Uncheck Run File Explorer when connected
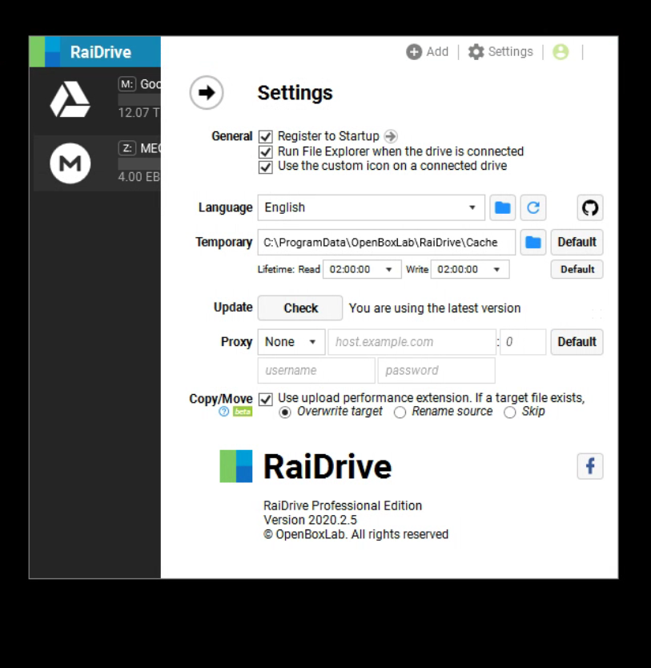The image size is (651, 668). [266, 152]
